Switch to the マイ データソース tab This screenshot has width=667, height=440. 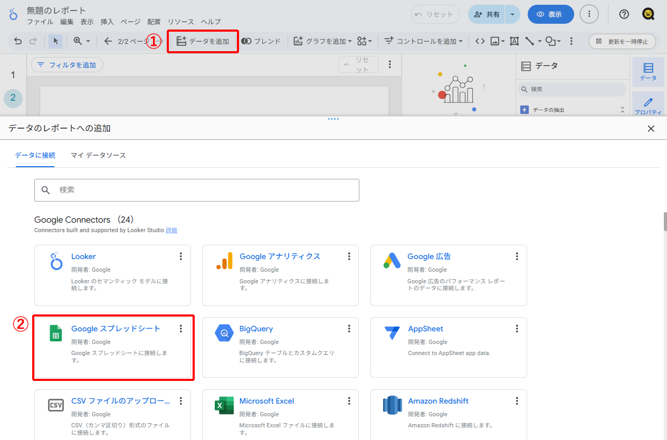click(x=98, y=155)
